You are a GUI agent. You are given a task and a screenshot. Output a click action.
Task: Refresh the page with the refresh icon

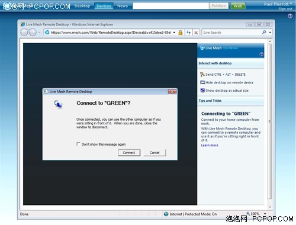pyautogui.click(x=189, y=33)
